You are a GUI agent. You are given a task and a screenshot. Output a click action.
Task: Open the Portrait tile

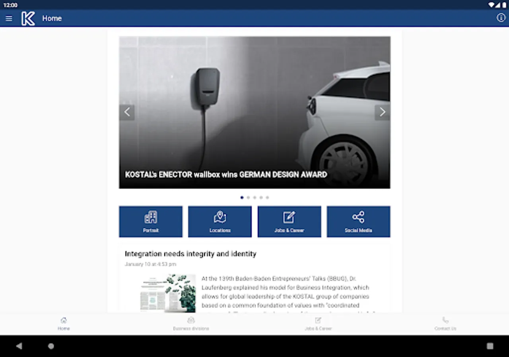pyautogui.click(x=151, y=221)
